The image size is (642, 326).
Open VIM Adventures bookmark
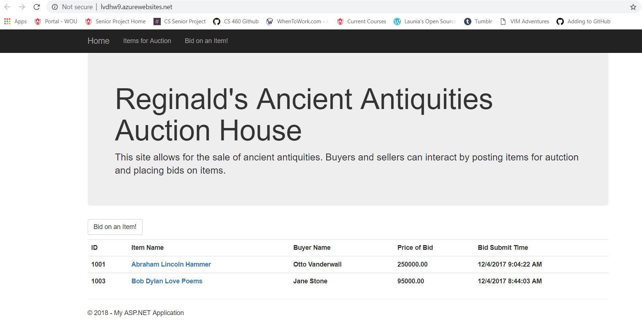(525, 22)
